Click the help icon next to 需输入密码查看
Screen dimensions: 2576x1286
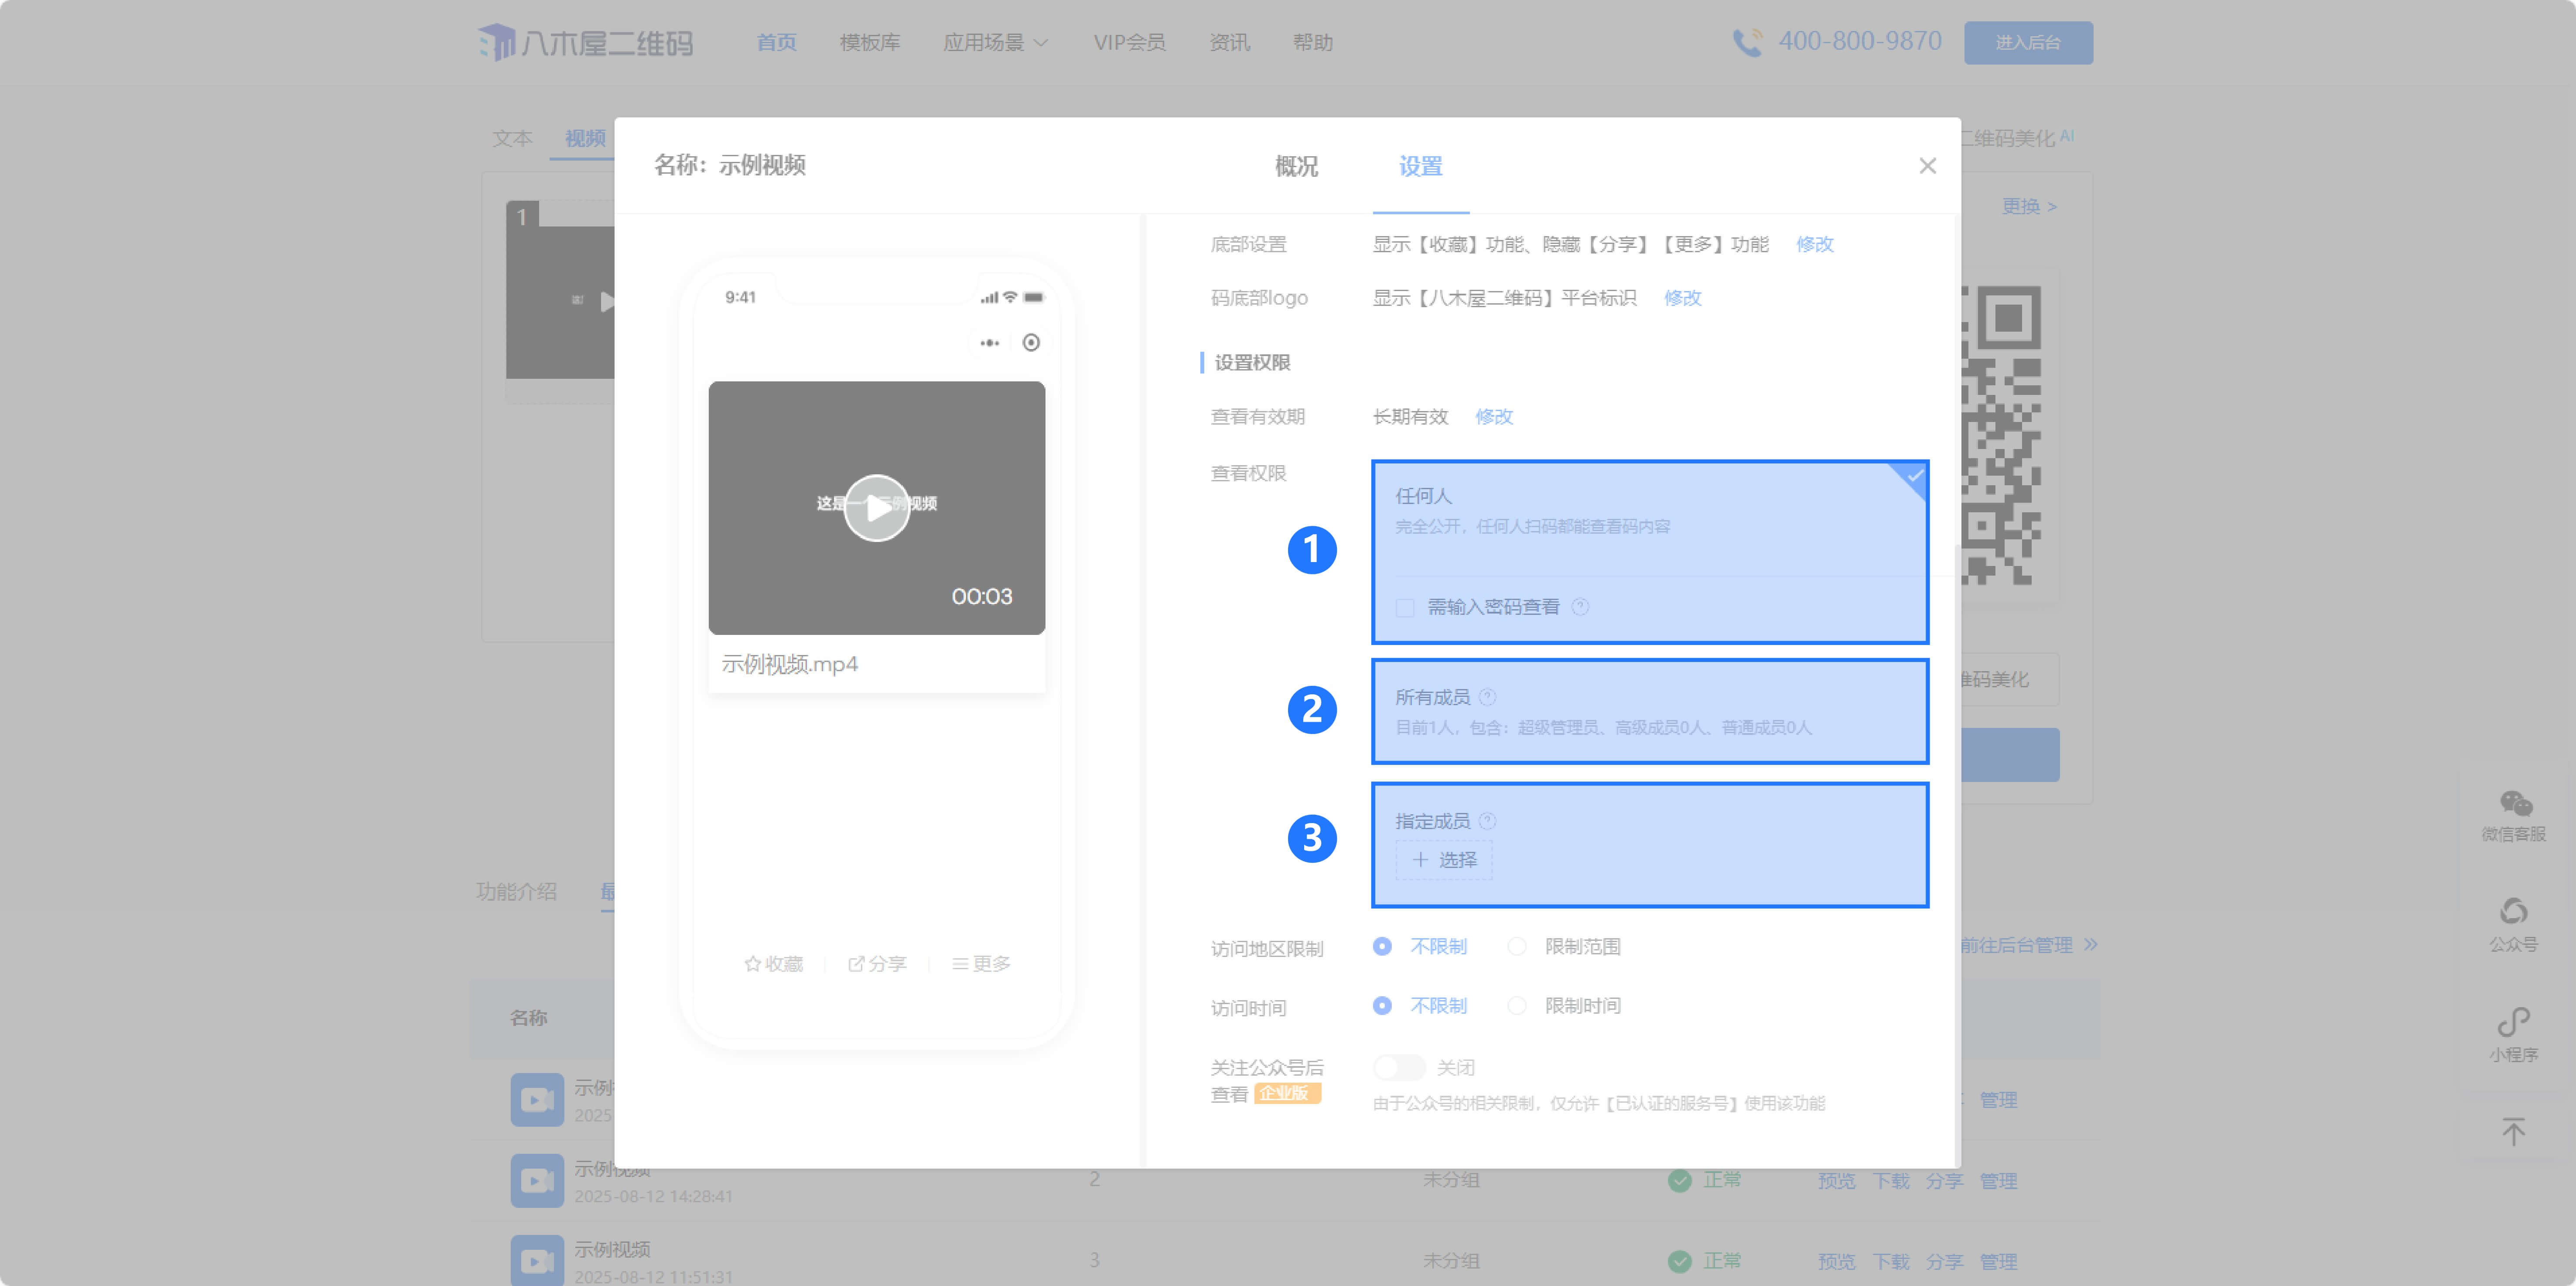(1580, 607)
